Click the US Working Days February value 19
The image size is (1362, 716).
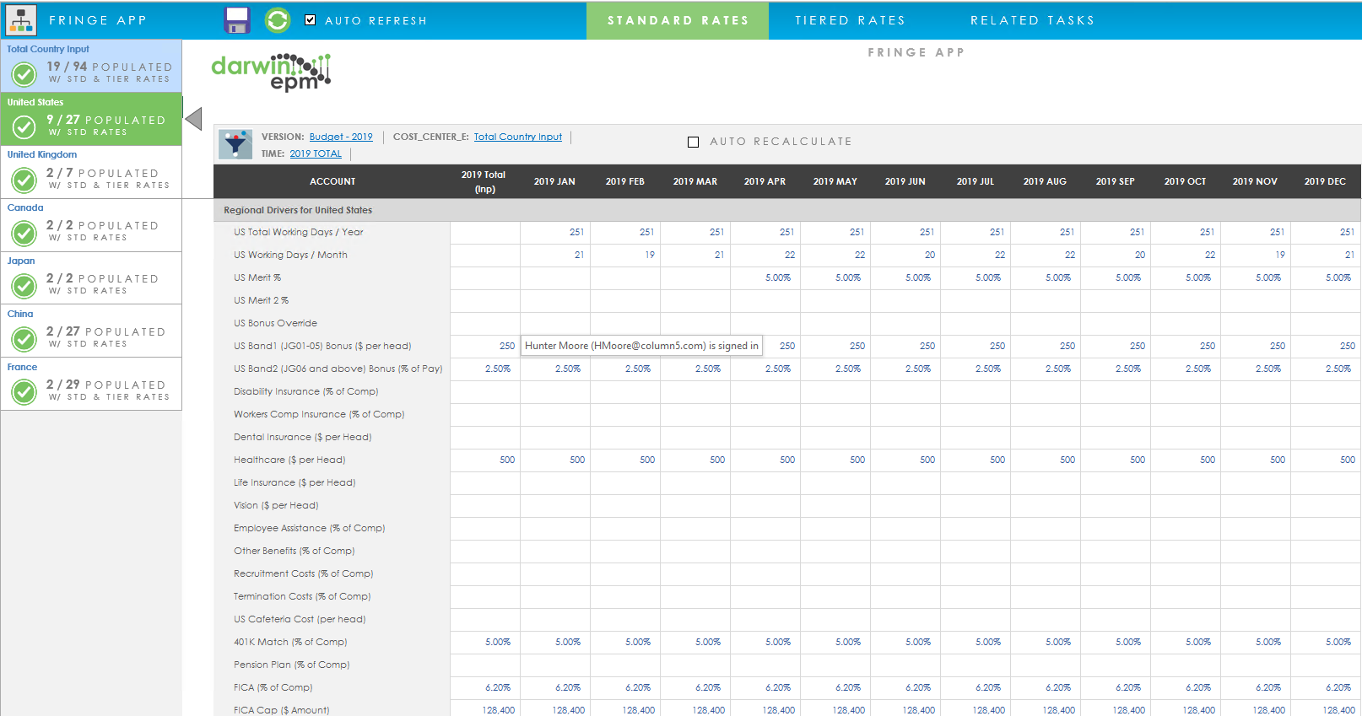click(x=649, y=255)
